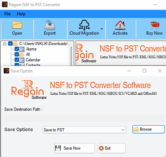The image size is (166, 157).
Task: Click the Exit button
Action: (112, 148)
